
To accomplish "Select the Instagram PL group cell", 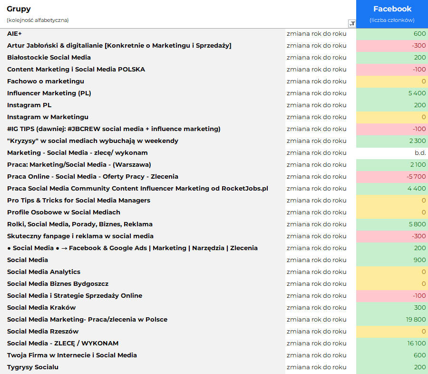I will (x=29, y=105).
